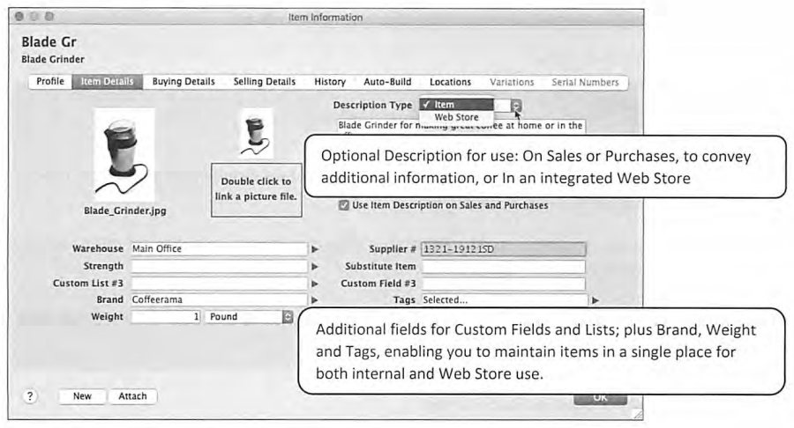Screen dimensions: 794x428
Task: Switch to the Selling Details tab
Action: [x=265, y=81]
